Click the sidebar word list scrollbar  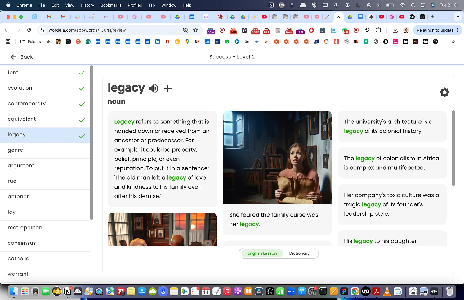[x=91, y=143]
